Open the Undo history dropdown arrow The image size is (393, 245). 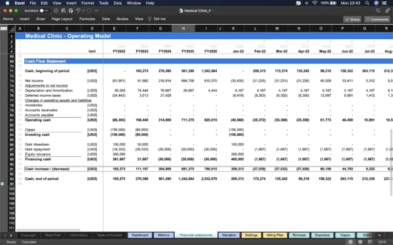pyautogui.click(x=83, y=10)
